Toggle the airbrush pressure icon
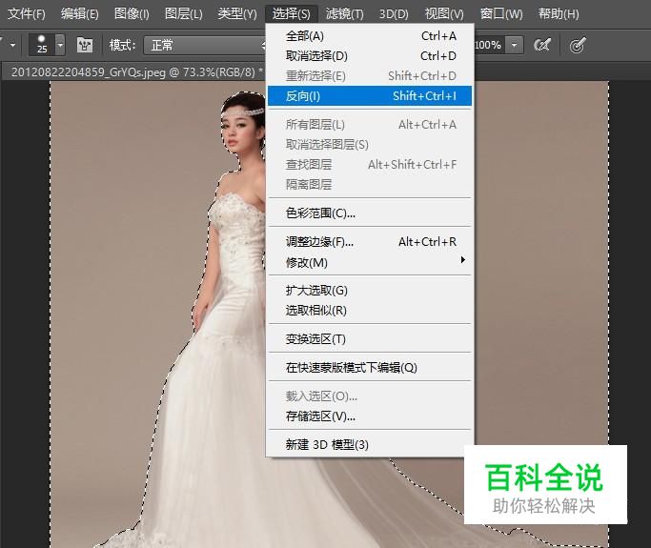This screenshot has width=651, height=548. pos(542,45)
